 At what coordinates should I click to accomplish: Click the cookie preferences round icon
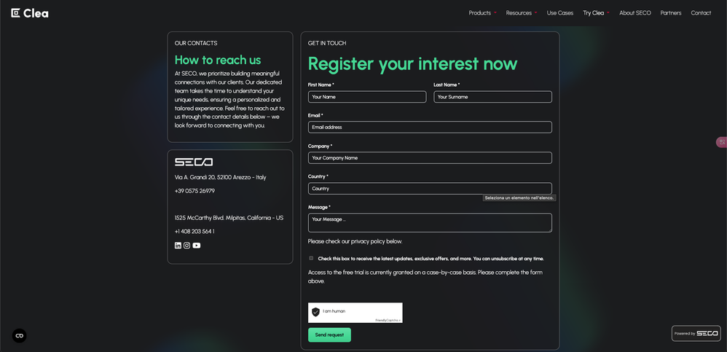tap(20, 335)
